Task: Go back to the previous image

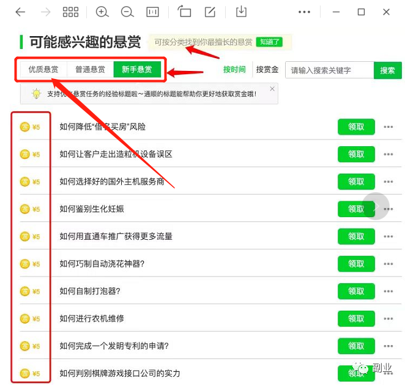Action: tap(21, 12)
